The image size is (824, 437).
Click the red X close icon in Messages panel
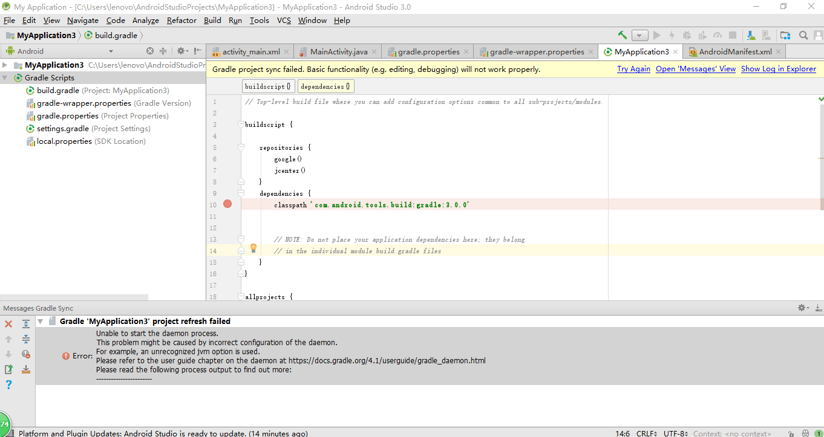pos(8,324)
